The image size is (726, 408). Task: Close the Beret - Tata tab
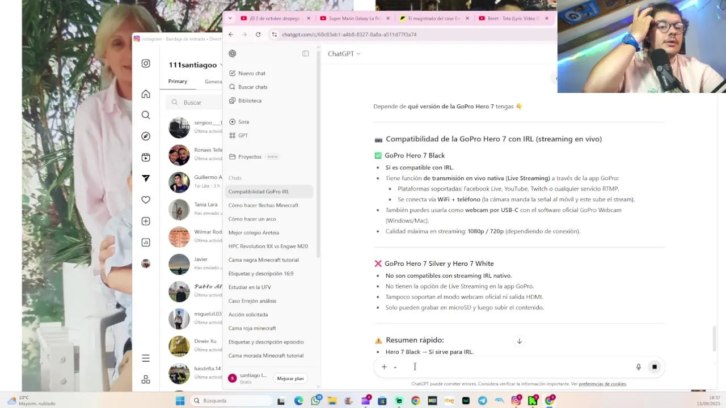[x=547, y=18]
